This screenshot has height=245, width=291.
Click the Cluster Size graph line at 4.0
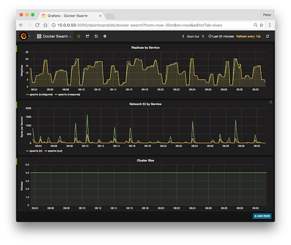click(x=149, y=173)
